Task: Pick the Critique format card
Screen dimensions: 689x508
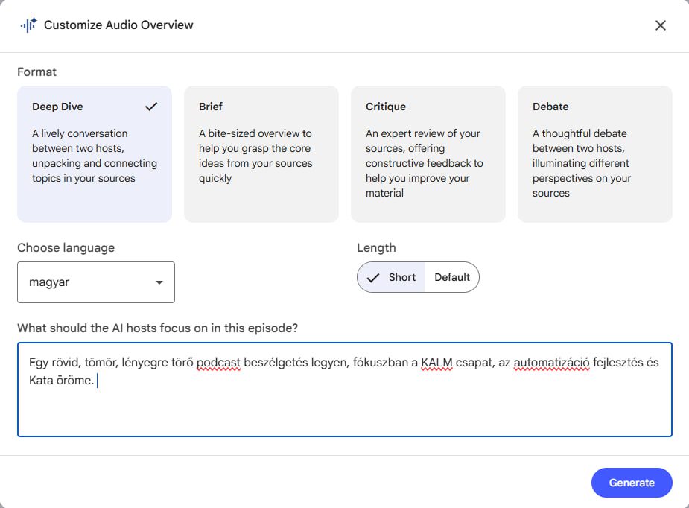Action: click(428, 154)
